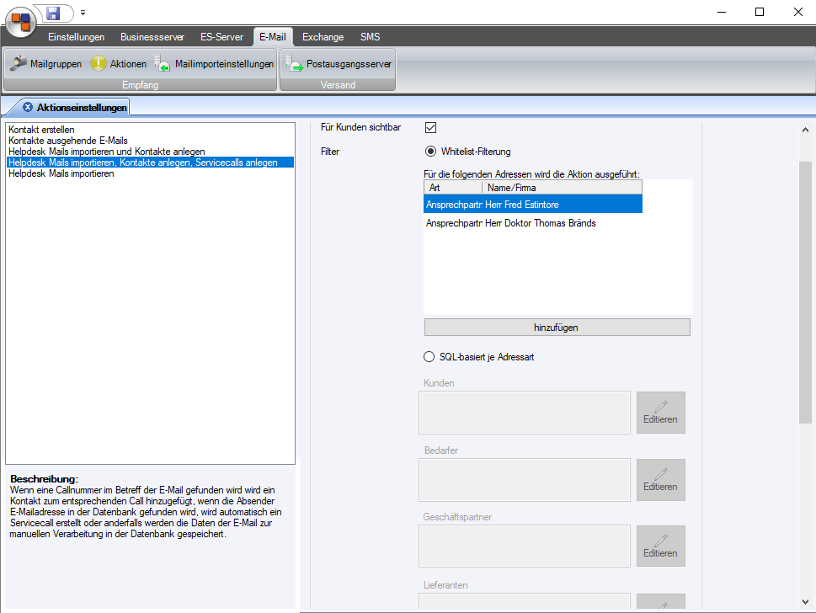The width and height of the screenshot is (816, 613).
Task: Open Aktionen with yellow exclamation icon
Action: coord(119,64)
